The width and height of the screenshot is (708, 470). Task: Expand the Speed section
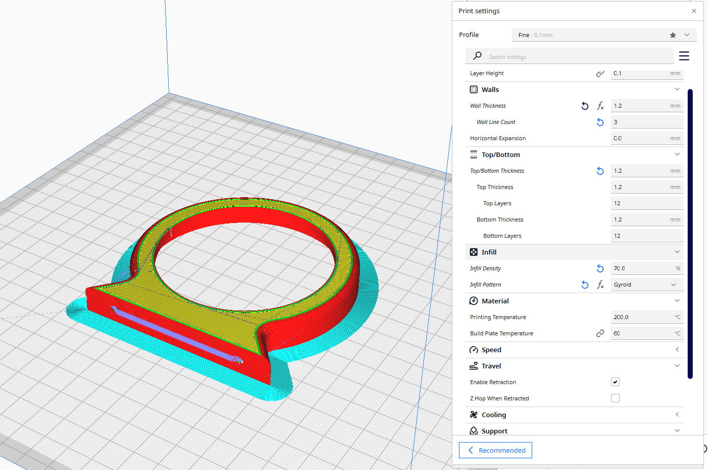pyautogui.click(x=677, y=350)
